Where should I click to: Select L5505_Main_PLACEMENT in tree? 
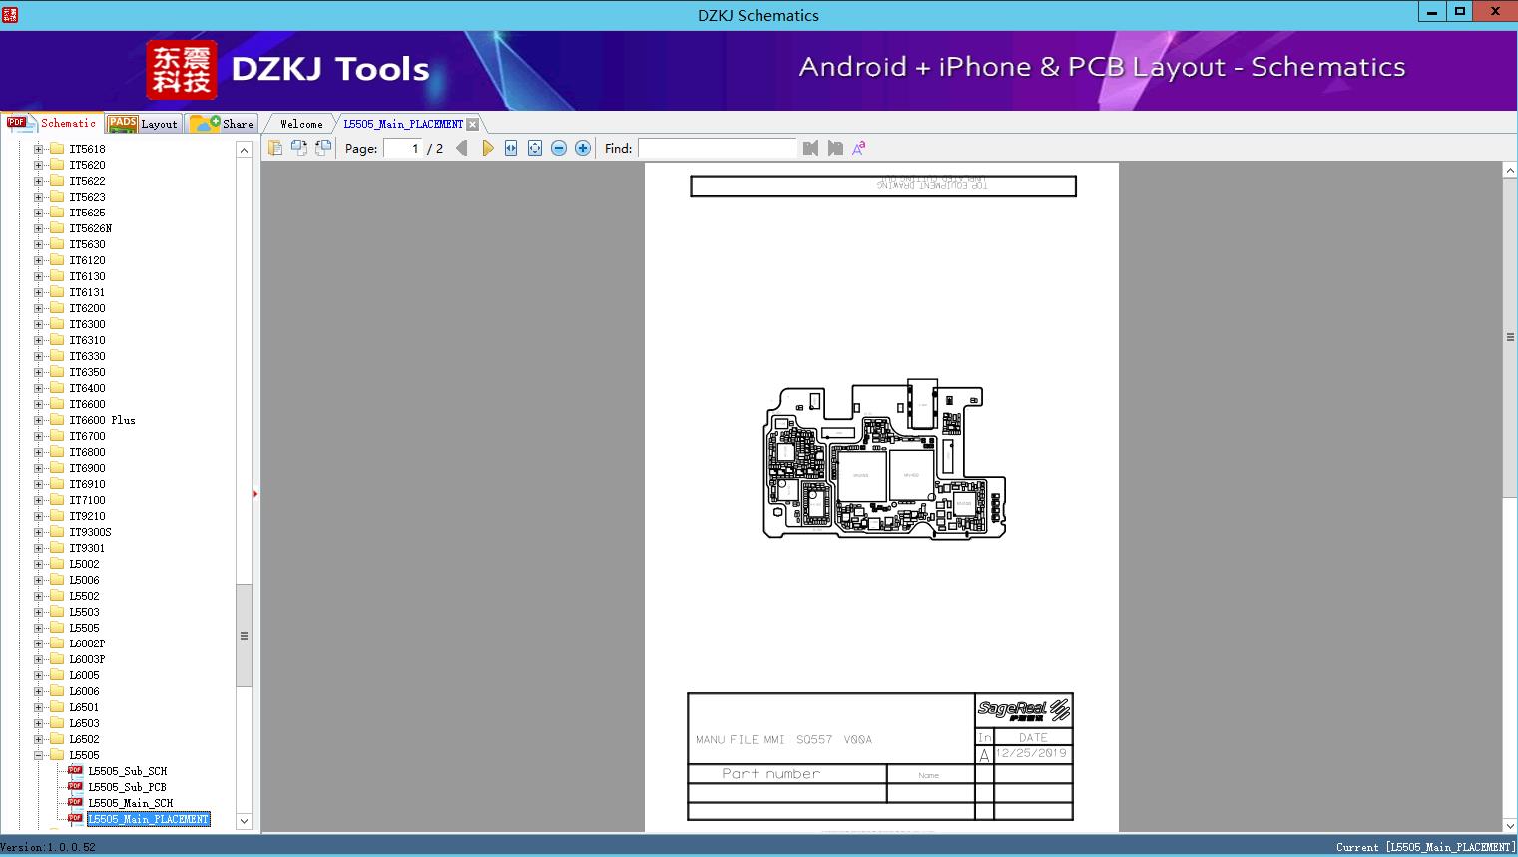click(148, 819)
